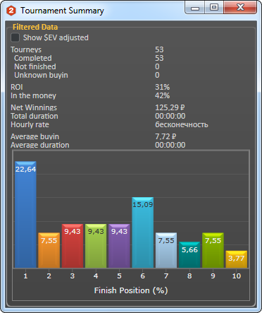Click the teal 5,66 bar for position 8

coord(189,254)
